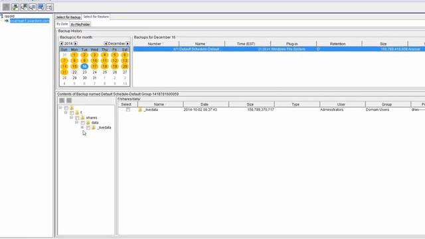Click the _livedata name in file list

point(151,110)
